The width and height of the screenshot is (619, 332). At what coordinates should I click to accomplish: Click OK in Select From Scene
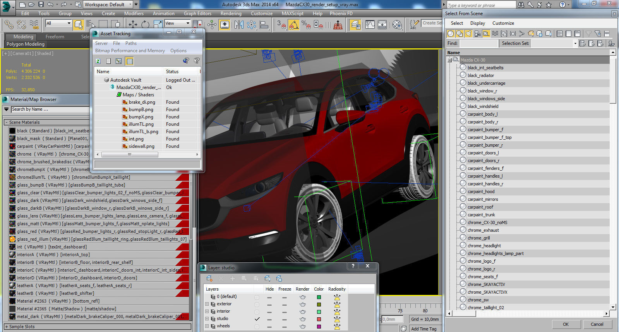click(x=566, y=324)
